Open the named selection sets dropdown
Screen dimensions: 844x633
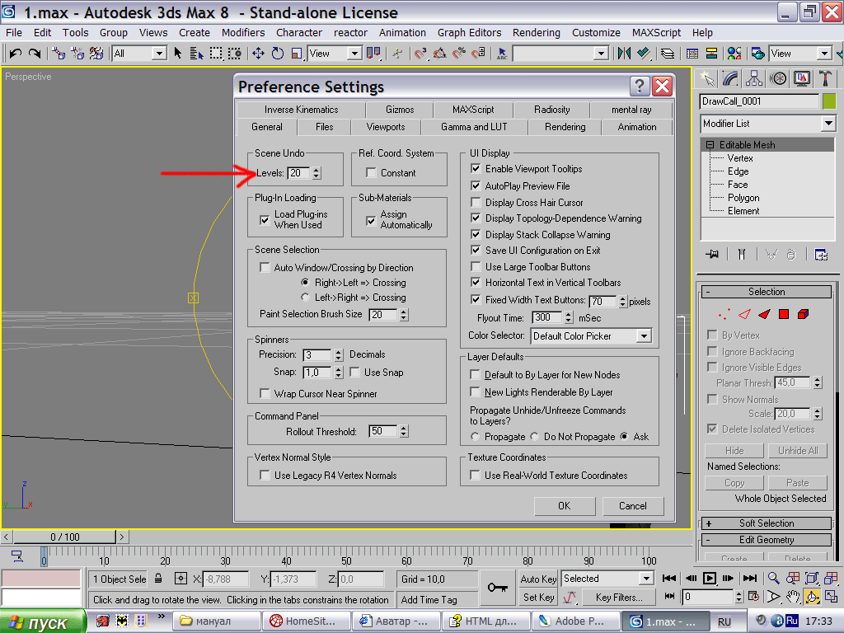(602, 54)
